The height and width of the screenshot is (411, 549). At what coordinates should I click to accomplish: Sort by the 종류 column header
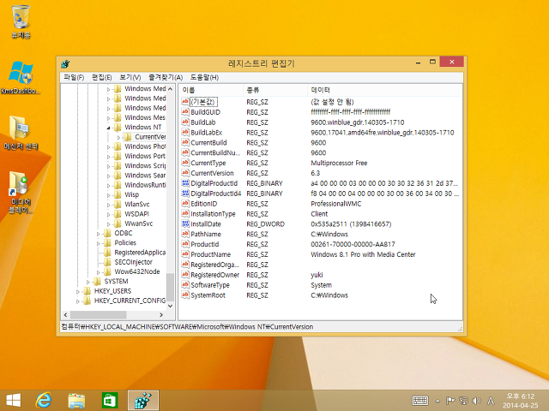(275, 90)
